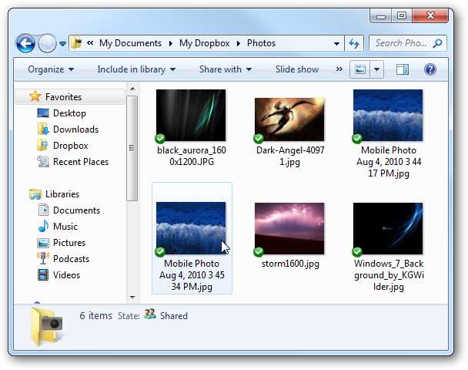Image resolution: width=468 pixels, height=370 pixels.
Task: Navigate to My Dropbox breadcrumb
Action: click(x=205, y=43)
